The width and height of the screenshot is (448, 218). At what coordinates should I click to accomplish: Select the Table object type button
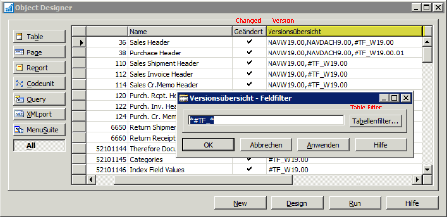(39, 37)
